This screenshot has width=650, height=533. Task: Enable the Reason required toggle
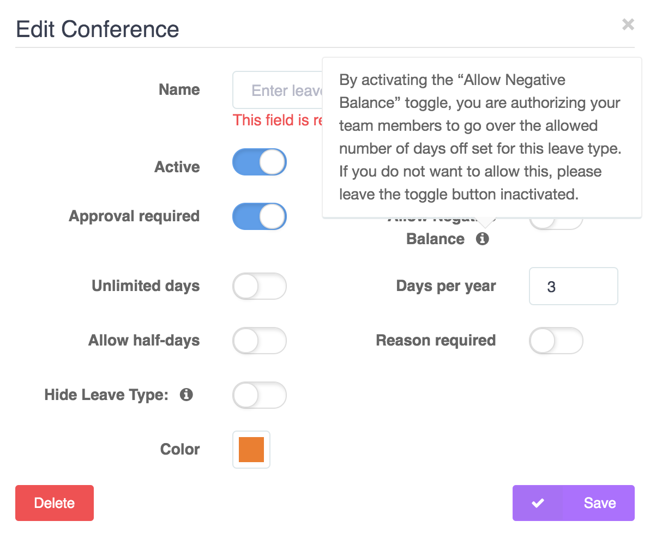point(556,341)
